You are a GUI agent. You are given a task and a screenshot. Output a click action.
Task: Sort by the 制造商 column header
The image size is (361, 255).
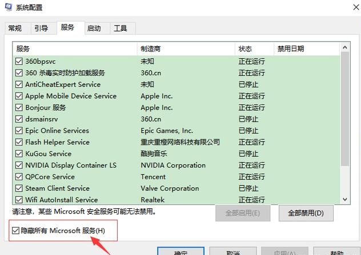(x=186, y=48)
